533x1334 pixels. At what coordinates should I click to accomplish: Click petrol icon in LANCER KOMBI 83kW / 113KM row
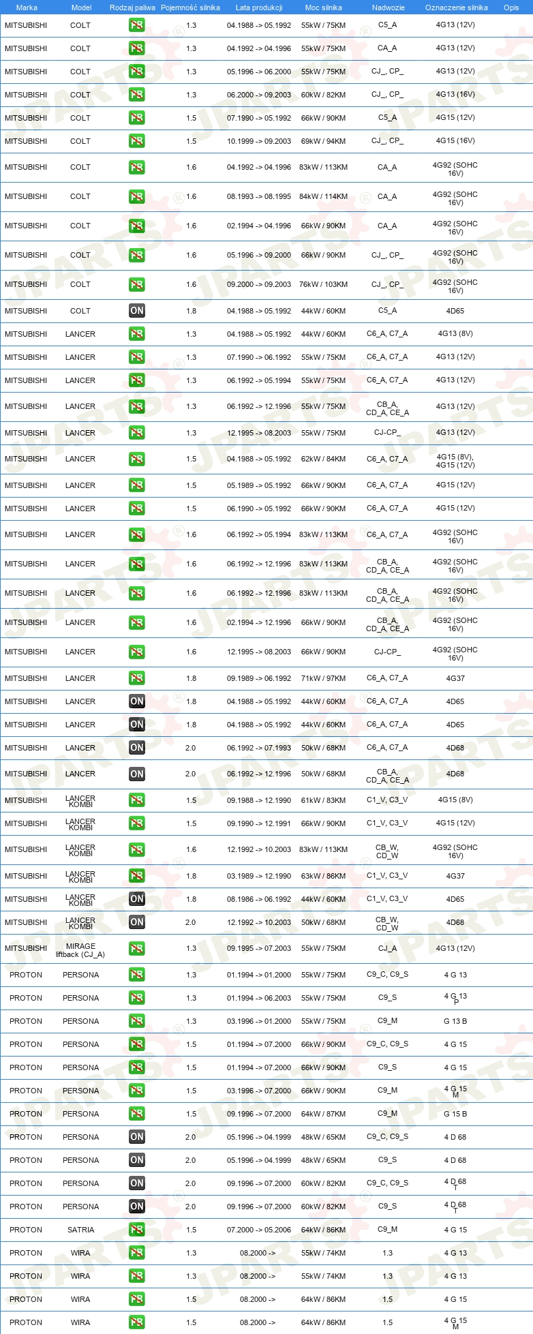(x=137, y=849)
